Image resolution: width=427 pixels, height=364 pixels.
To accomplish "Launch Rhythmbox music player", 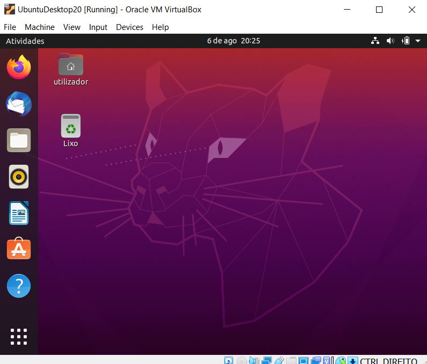I will [x=19, y=177].
